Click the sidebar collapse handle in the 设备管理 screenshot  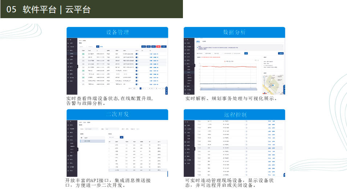click(x=77, y=66)
